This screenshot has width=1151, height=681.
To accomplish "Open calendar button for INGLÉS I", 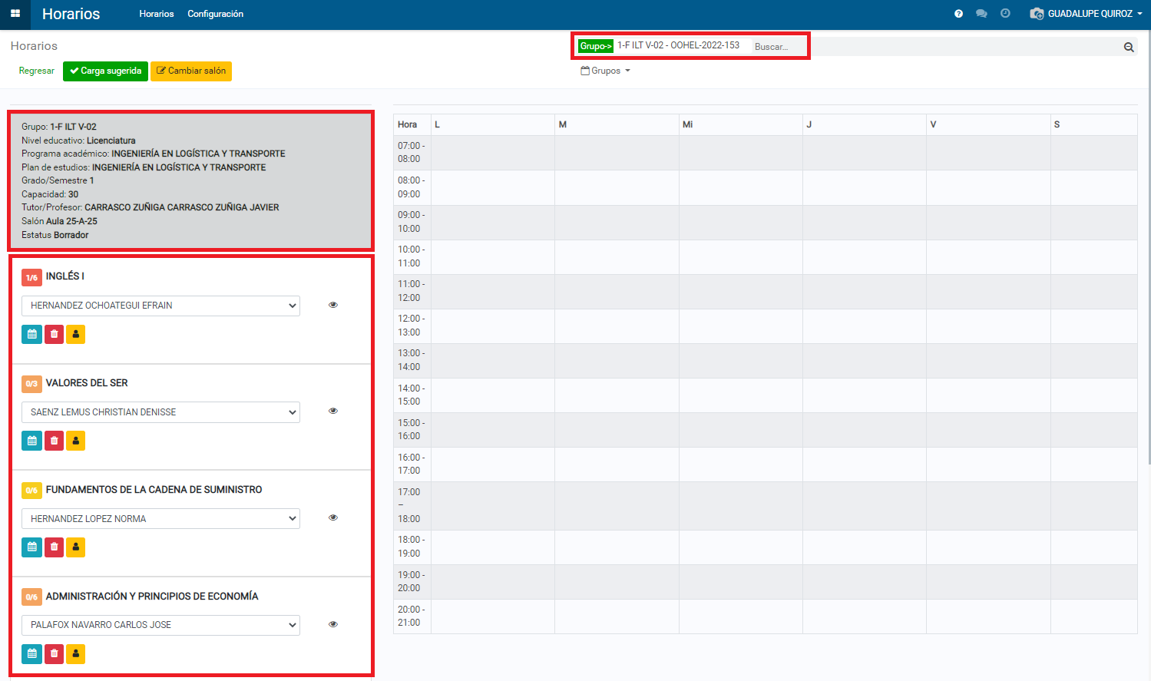I will point(31,335).
